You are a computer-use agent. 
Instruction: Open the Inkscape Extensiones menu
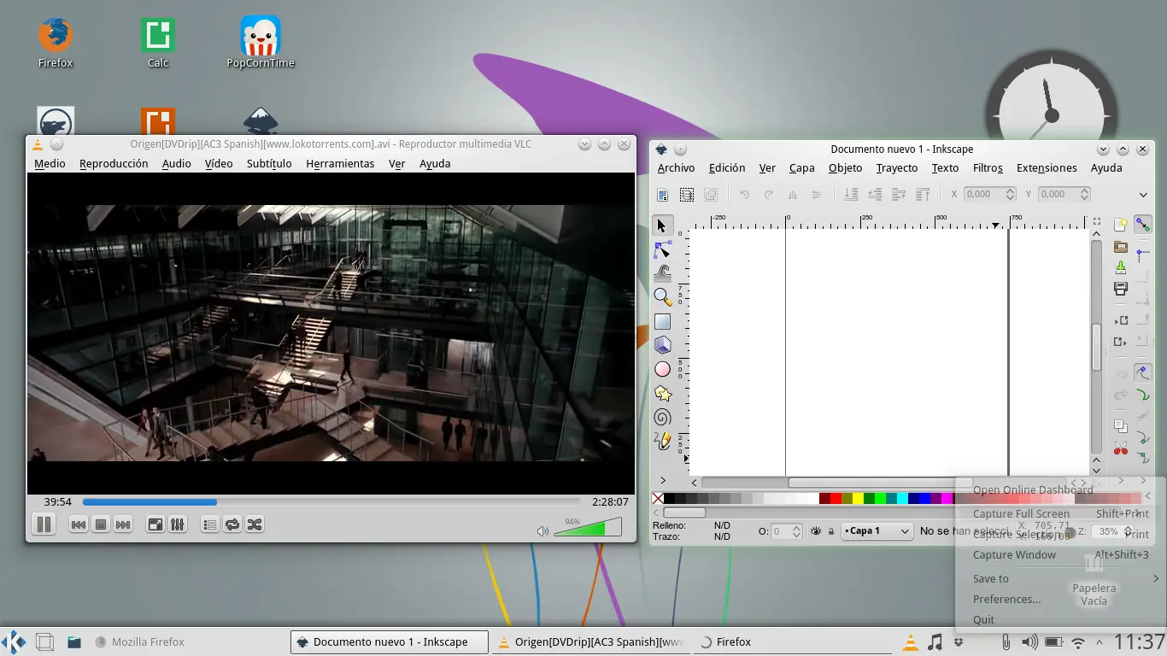1047,168
